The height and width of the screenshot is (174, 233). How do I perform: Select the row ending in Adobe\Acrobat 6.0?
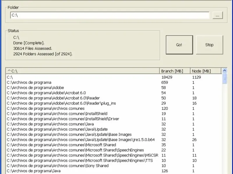pos(114,93)
